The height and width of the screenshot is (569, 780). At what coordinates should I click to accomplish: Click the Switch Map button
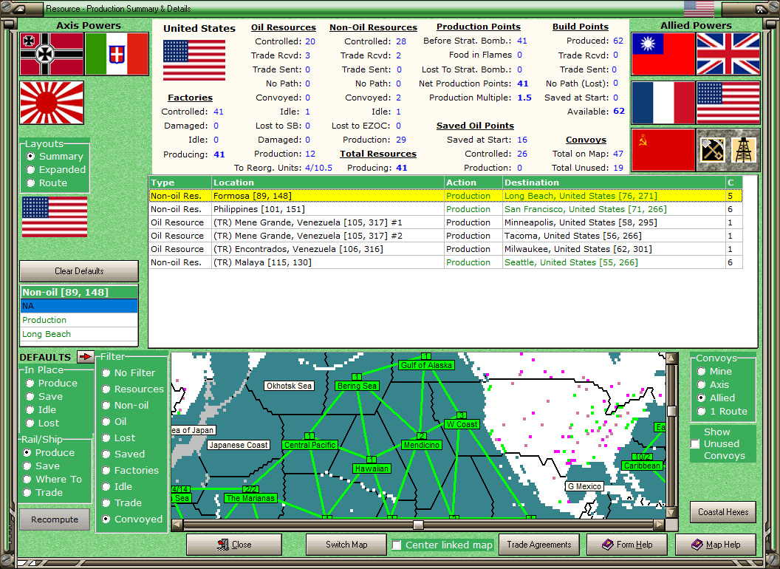[x=346, y=545]
